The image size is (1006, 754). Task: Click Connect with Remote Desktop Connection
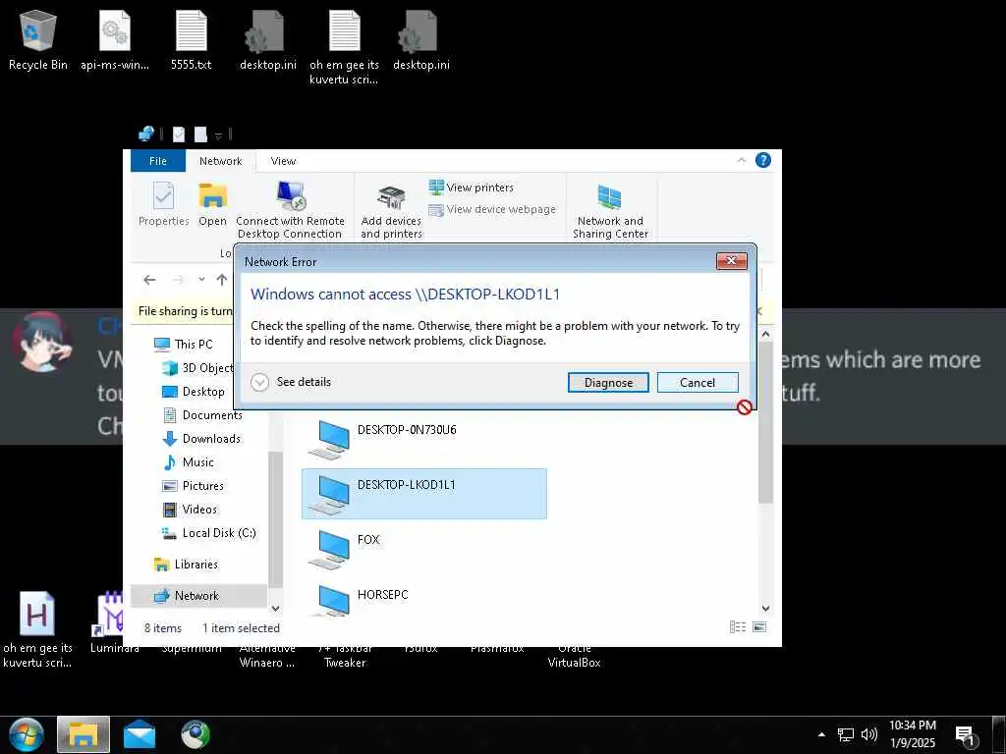(x=290, y=210)
